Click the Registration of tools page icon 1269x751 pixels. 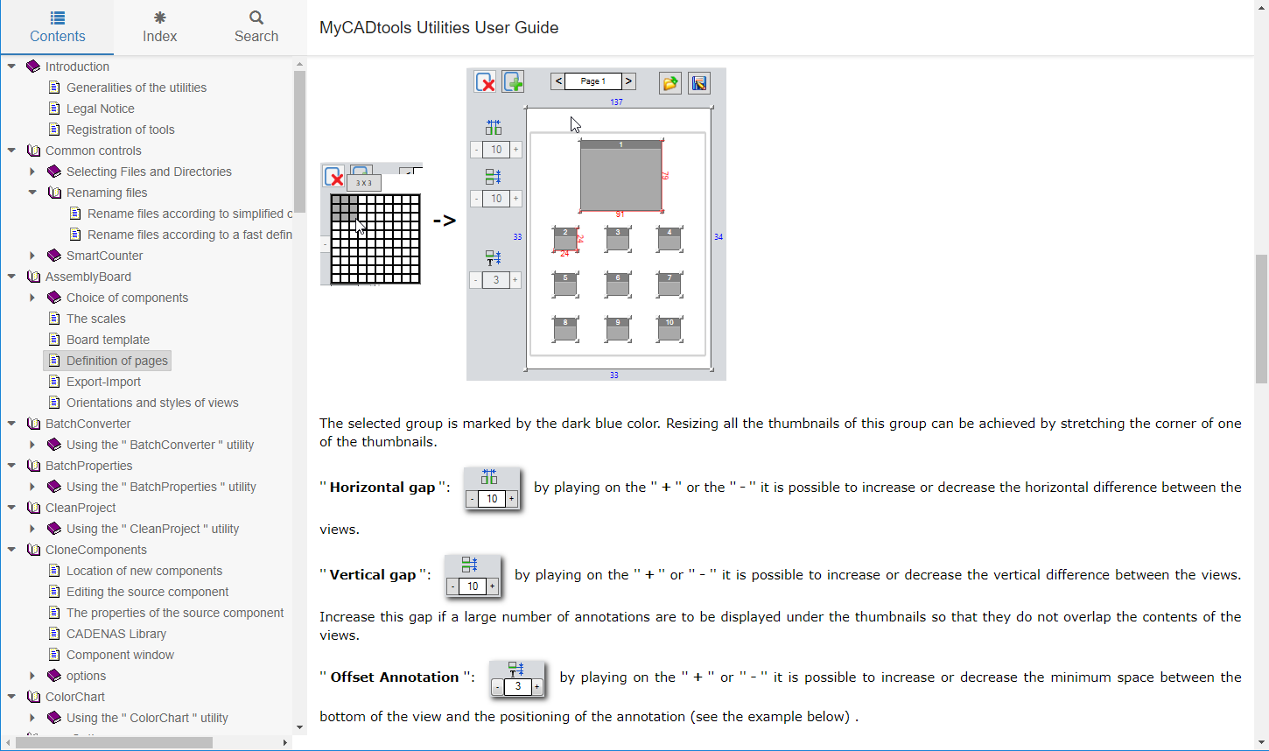[54, 130]
